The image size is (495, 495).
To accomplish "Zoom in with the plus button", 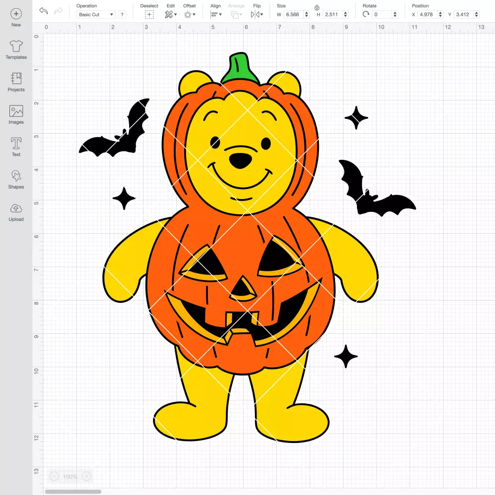I will tap(87, 476).
